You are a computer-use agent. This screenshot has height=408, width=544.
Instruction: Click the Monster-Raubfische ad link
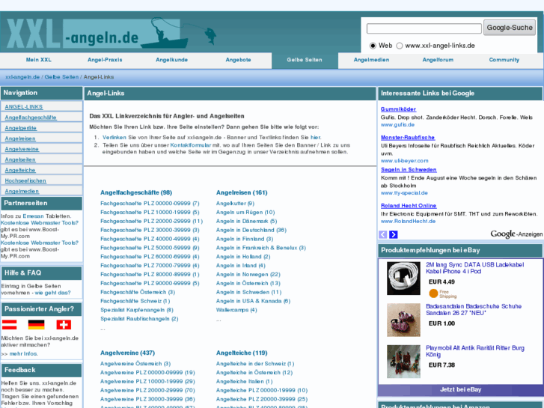tap(408, 138)
